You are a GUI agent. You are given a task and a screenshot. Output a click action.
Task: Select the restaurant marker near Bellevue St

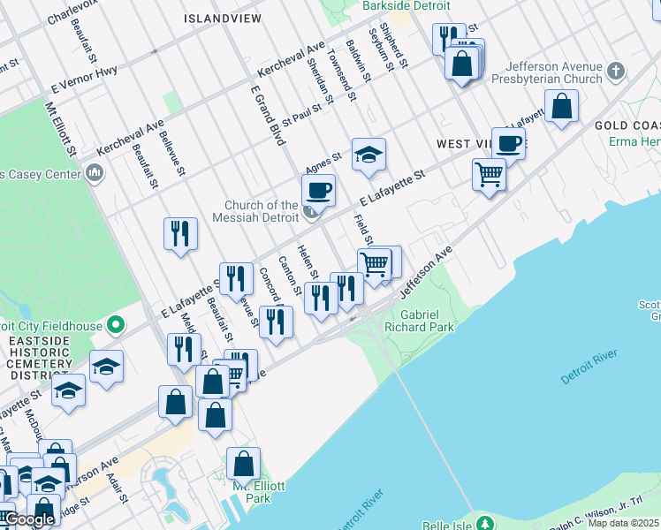pos(180,234)
